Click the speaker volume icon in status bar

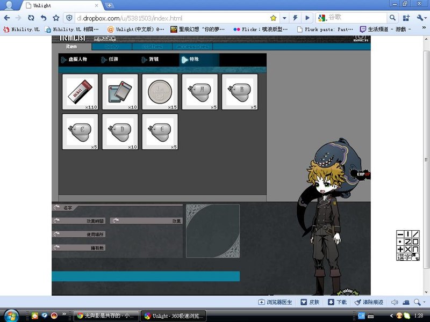395,302
